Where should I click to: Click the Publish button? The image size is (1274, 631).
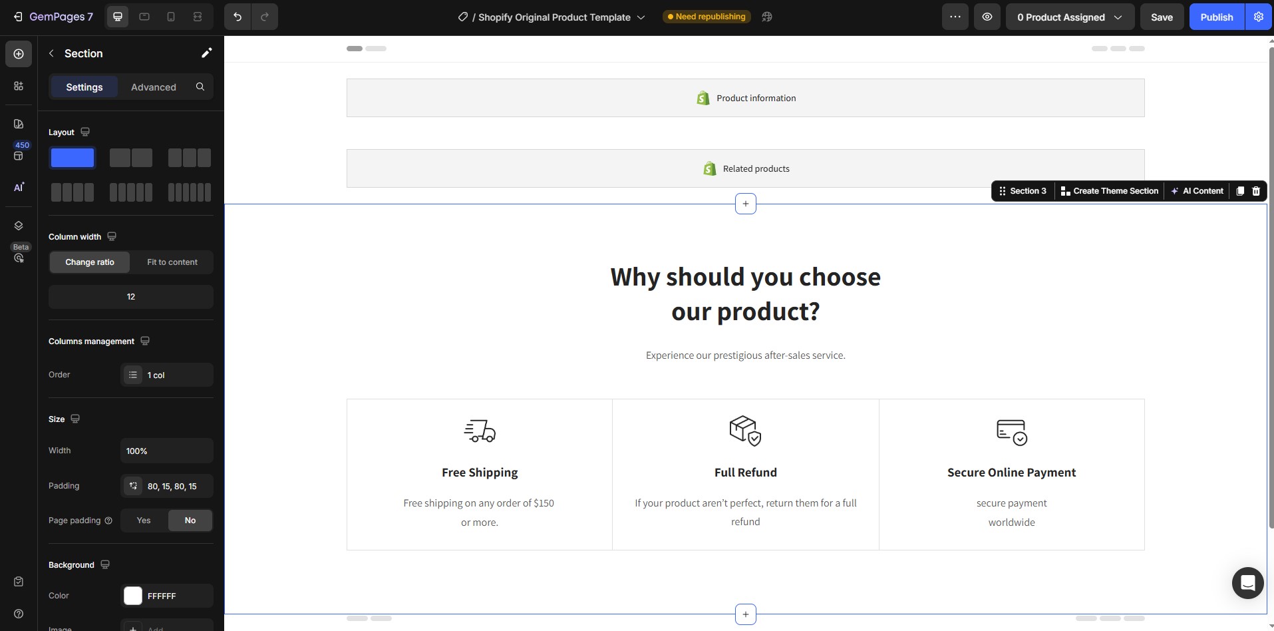click(x=1216, y=17)
